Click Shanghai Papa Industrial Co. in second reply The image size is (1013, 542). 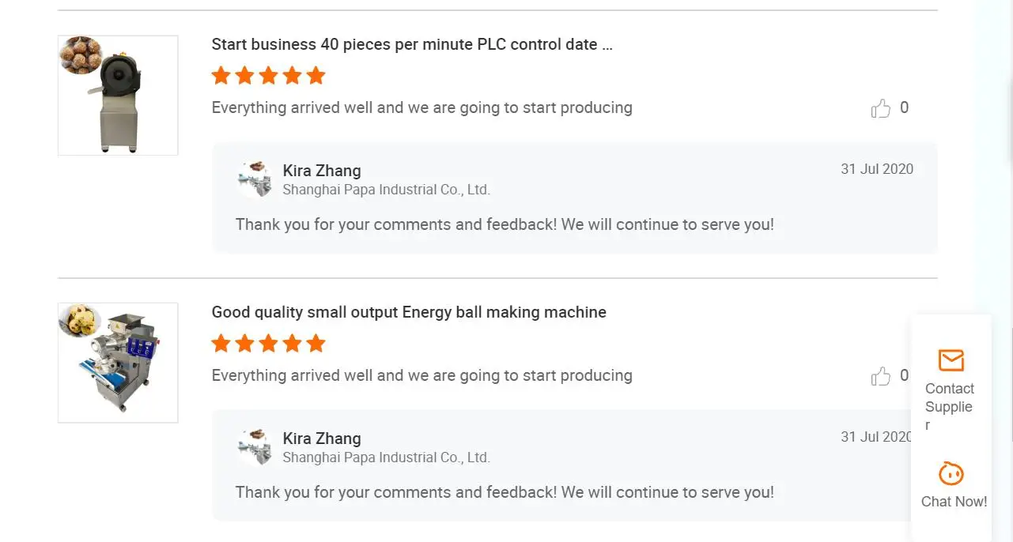[x=386, y=457]
